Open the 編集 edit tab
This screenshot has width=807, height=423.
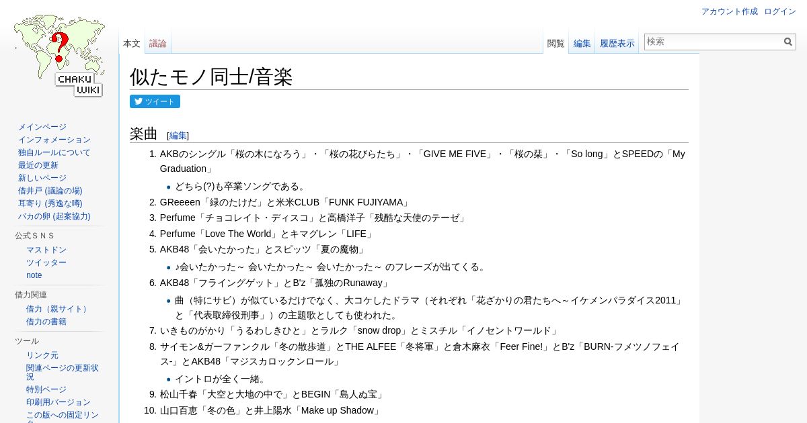(x=582, y=44)
